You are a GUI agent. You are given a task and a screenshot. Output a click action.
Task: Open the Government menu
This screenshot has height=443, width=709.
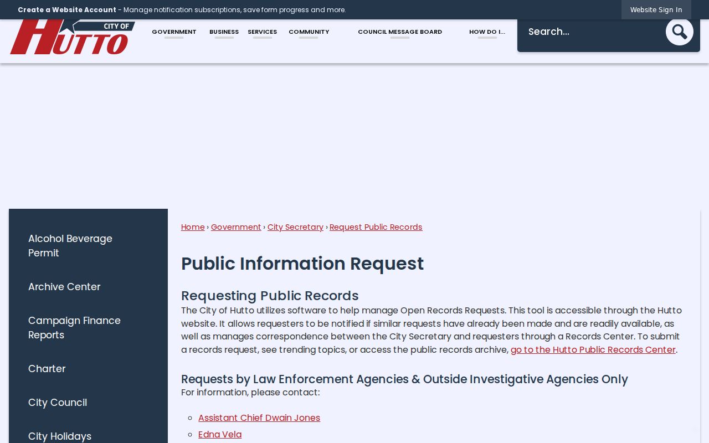[174, 32]
